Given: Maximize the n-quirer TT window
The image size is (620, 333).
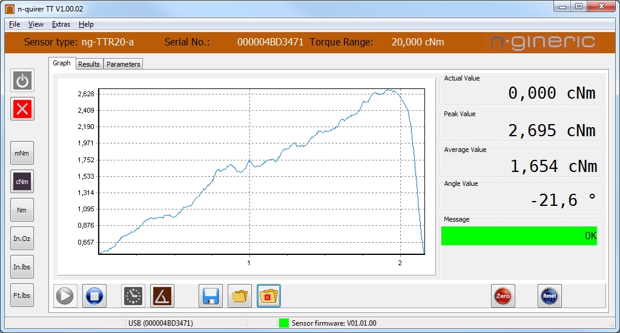Looking at the screenshot, I should [x=579, y=6].
